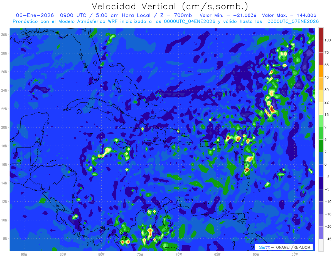Viewport: 334px width, 258px height.
Task: Click the 55W longitude axis label
Action: 294,254
